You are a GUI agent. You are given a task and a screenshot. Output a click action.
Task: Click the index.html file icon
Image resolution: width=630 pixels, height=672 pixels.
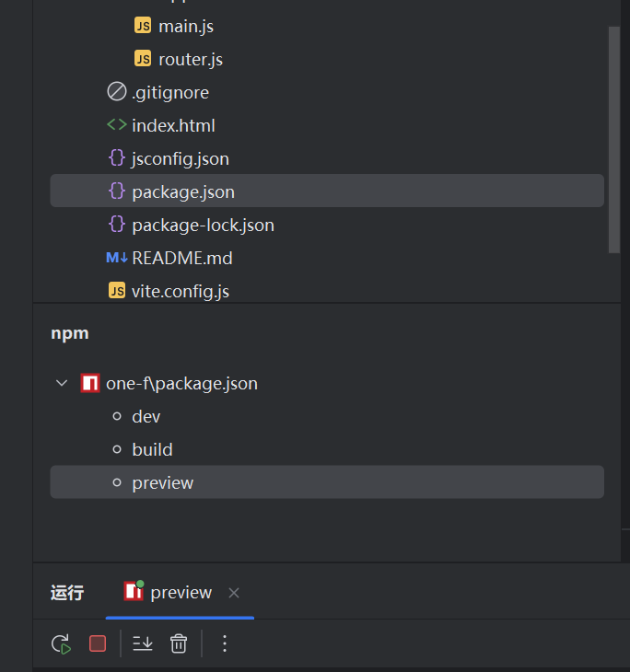point(117,125)
